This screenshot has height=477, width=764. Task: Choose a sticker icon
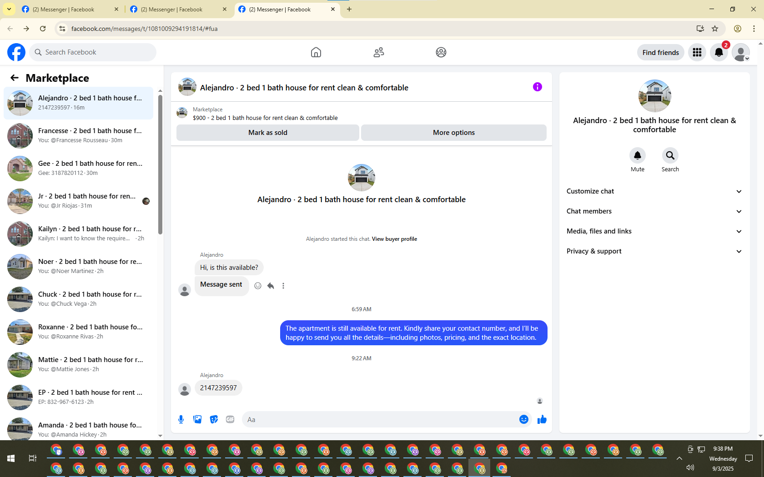[214, 419]
